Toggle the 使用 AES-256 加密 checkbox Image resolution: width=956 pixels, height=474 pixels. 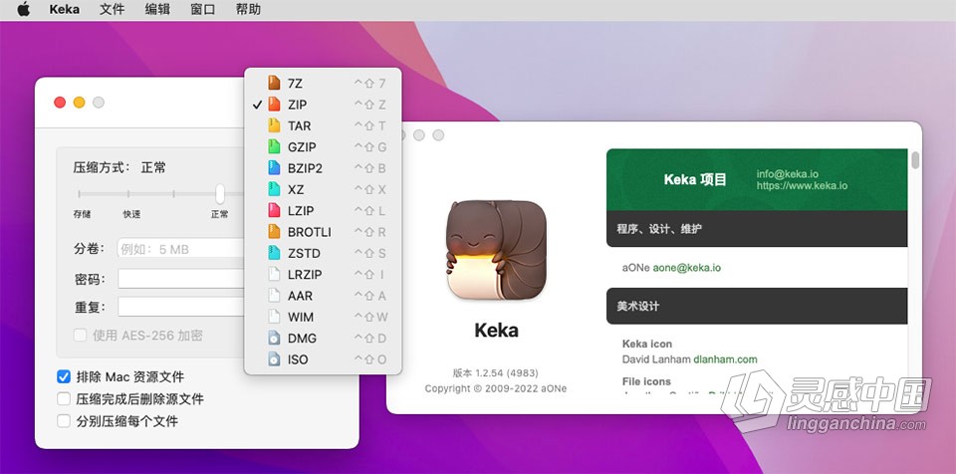tap(80, 335)
